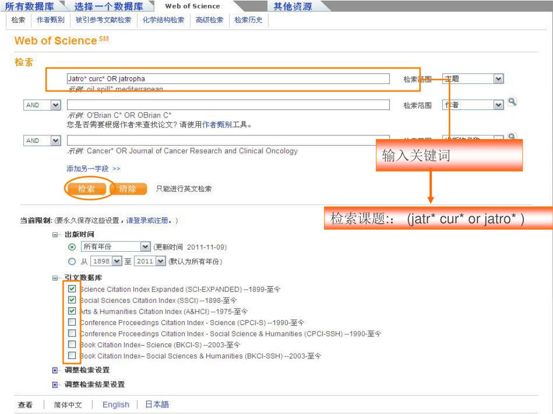Expand the 调整检索结果设置 section
Screen dimensions: 553x414
click(55, 384)
